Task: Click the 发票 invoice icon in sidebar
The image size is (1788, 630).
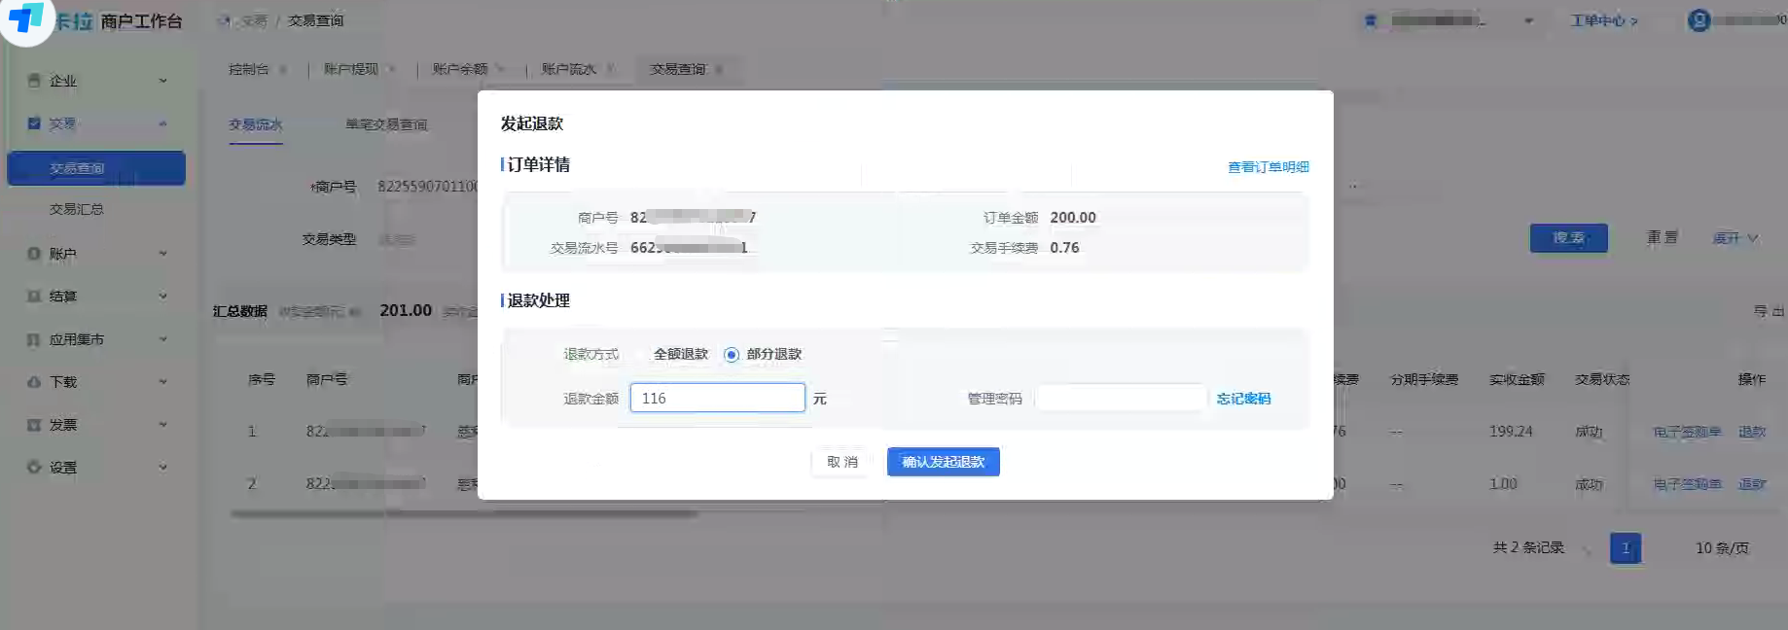Action: (34, 425)
